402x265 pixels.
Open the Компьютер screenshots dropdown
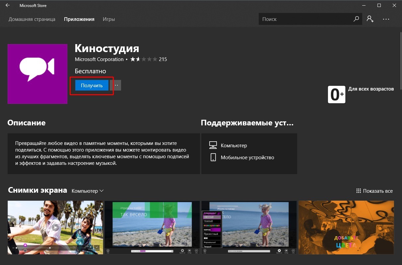[x=88, y=191]
